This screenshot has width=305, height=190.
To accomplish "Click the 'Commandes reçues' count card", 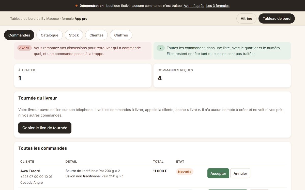I will click(x=222, y=75).
